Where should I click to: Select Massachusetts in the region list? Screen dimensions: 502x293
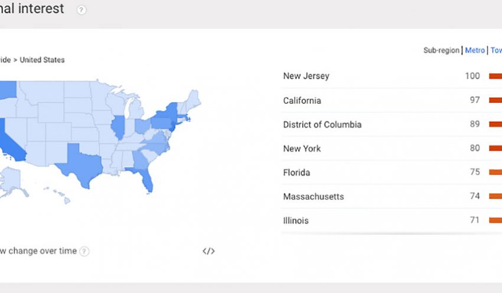tap(313, 197)
